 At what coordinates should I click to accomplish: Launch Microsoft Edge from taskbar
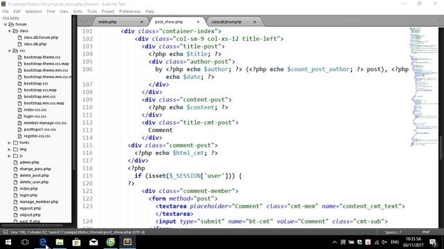coord(42,242)
